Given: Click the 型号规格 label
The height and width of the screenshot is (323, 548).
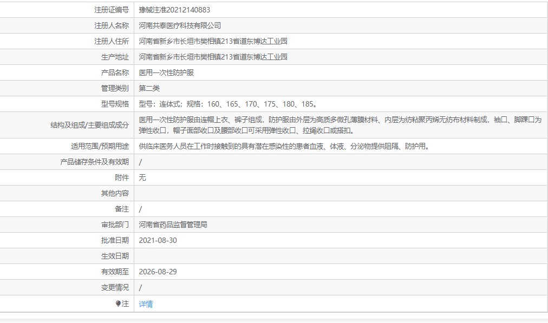Looking at the screenshot, I should [x=115, y=104].
